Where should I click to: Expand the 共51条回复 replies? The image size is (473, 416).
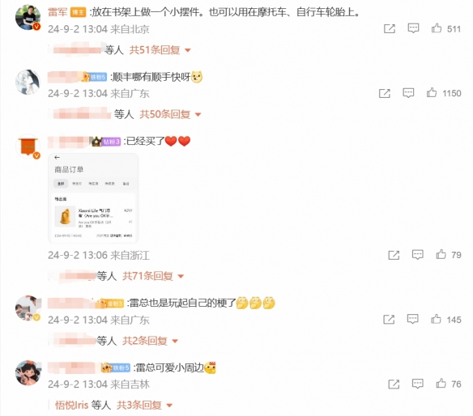pyautogui.click(x=160, y=49)
